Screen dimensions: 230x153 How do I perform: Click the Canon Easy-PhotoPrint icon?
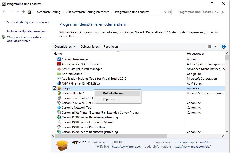pos(59,98)
